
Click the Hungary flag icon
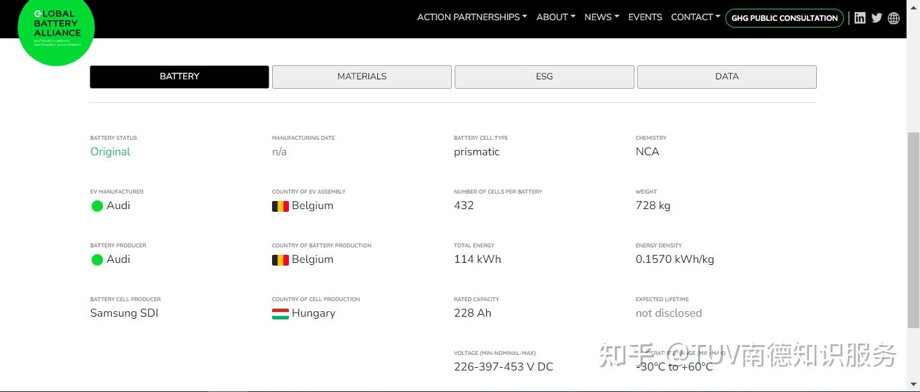280,313
